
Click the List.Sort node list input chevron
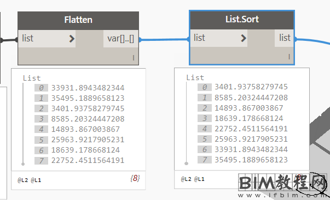(x=244, y=38)
